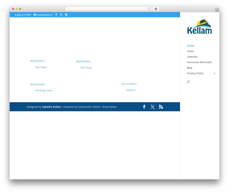Go to Home menu item

tap(191, 46)
